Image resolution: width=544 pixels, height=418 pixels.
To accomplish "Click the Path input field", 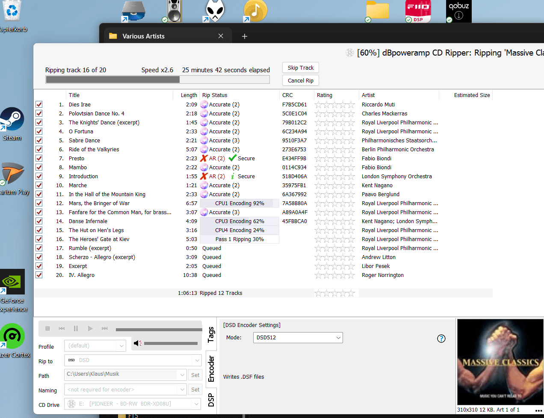I will click(x=121, y=375).
